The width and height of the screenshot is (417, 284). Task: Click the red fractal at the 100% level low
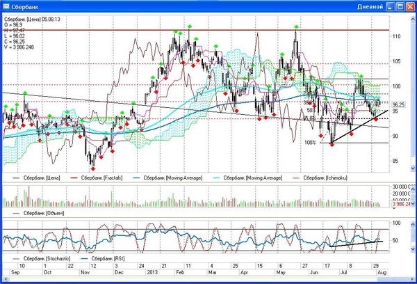pos(332,144)
